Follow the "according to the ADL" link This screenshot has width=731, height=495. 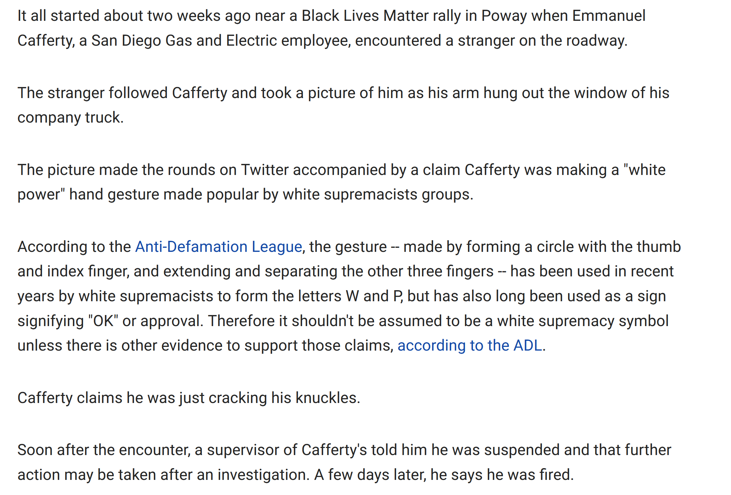470,346
